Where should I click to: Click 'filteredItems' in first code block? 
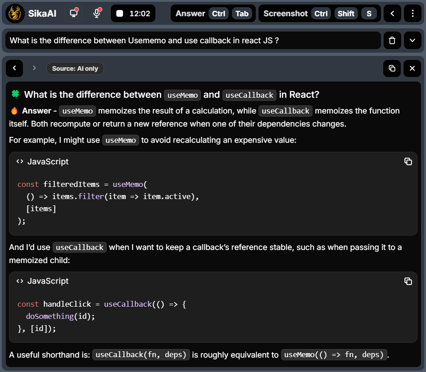click(72, 184)
